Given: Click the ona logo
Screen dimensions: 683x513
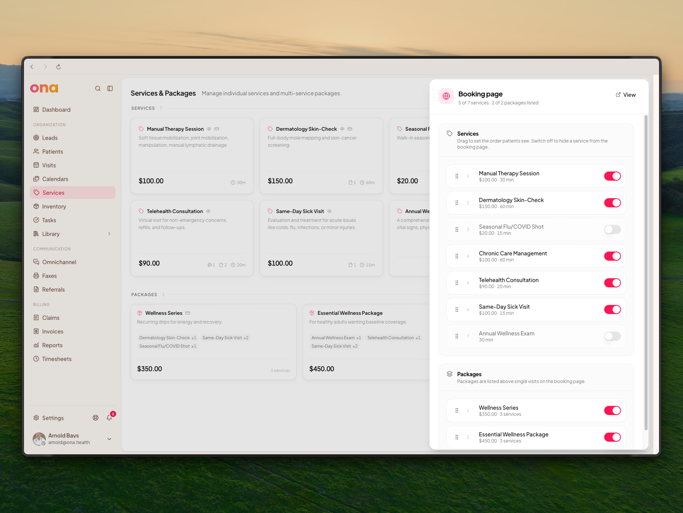Looking at the screenshot, I should 44,88.
